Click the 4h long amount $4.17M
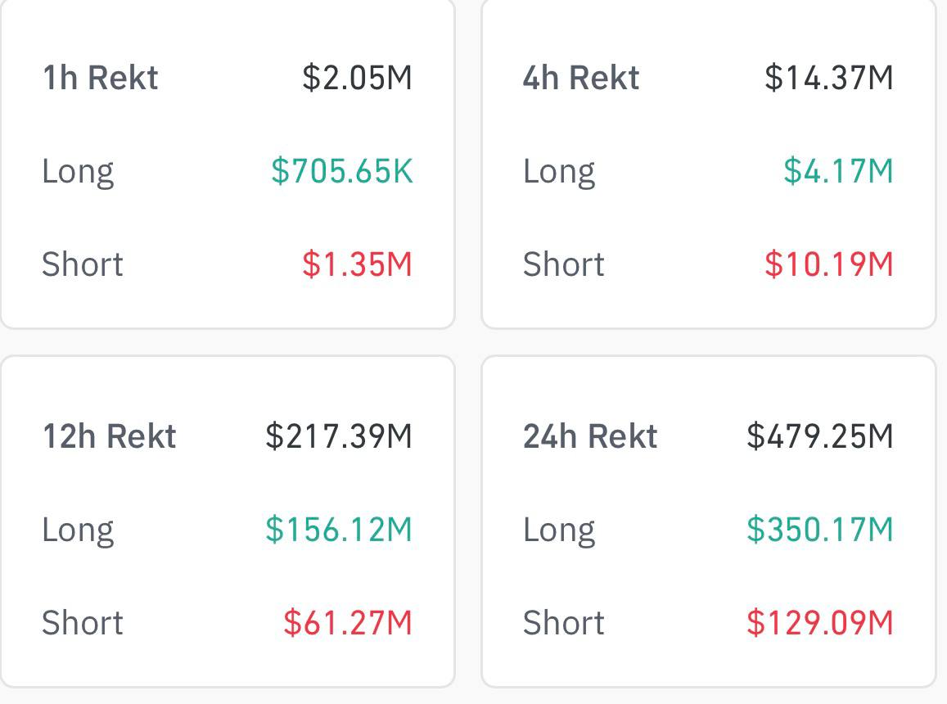947x704 pixels. click(x=838, y=171)
